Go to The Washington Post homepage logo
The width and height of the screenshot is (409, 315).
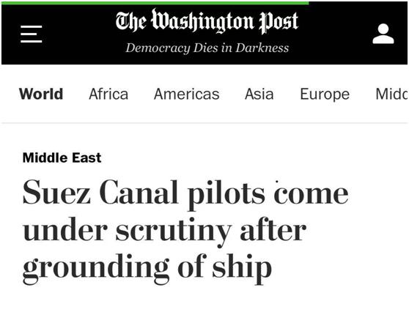[207, 21]
